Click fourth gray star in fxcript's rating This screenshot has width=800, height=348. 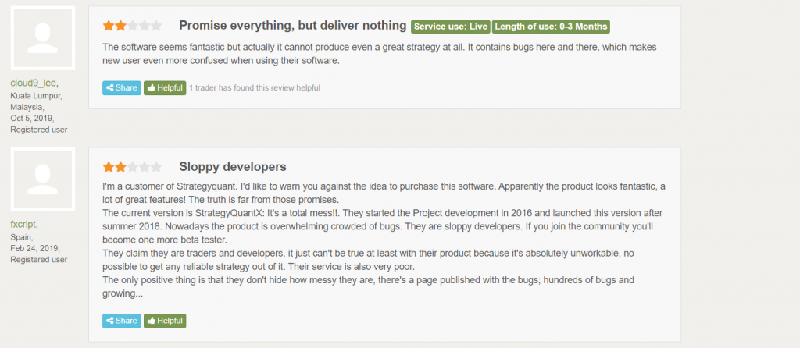[x=145, y=167]
